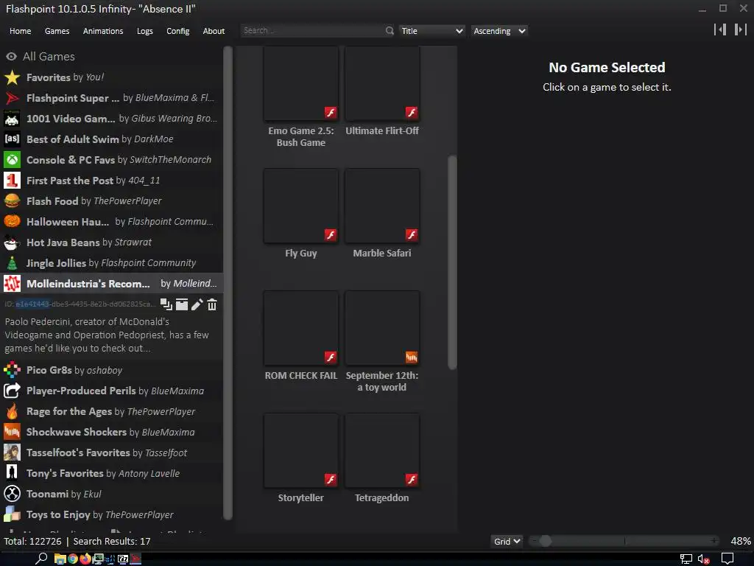
Task: Click the Molleindustria playlist ID text
Action: point(80,304)
